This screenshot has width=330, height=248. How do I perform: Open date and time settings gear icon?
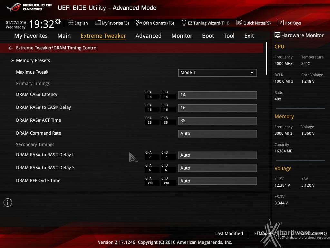click(58, 22)
